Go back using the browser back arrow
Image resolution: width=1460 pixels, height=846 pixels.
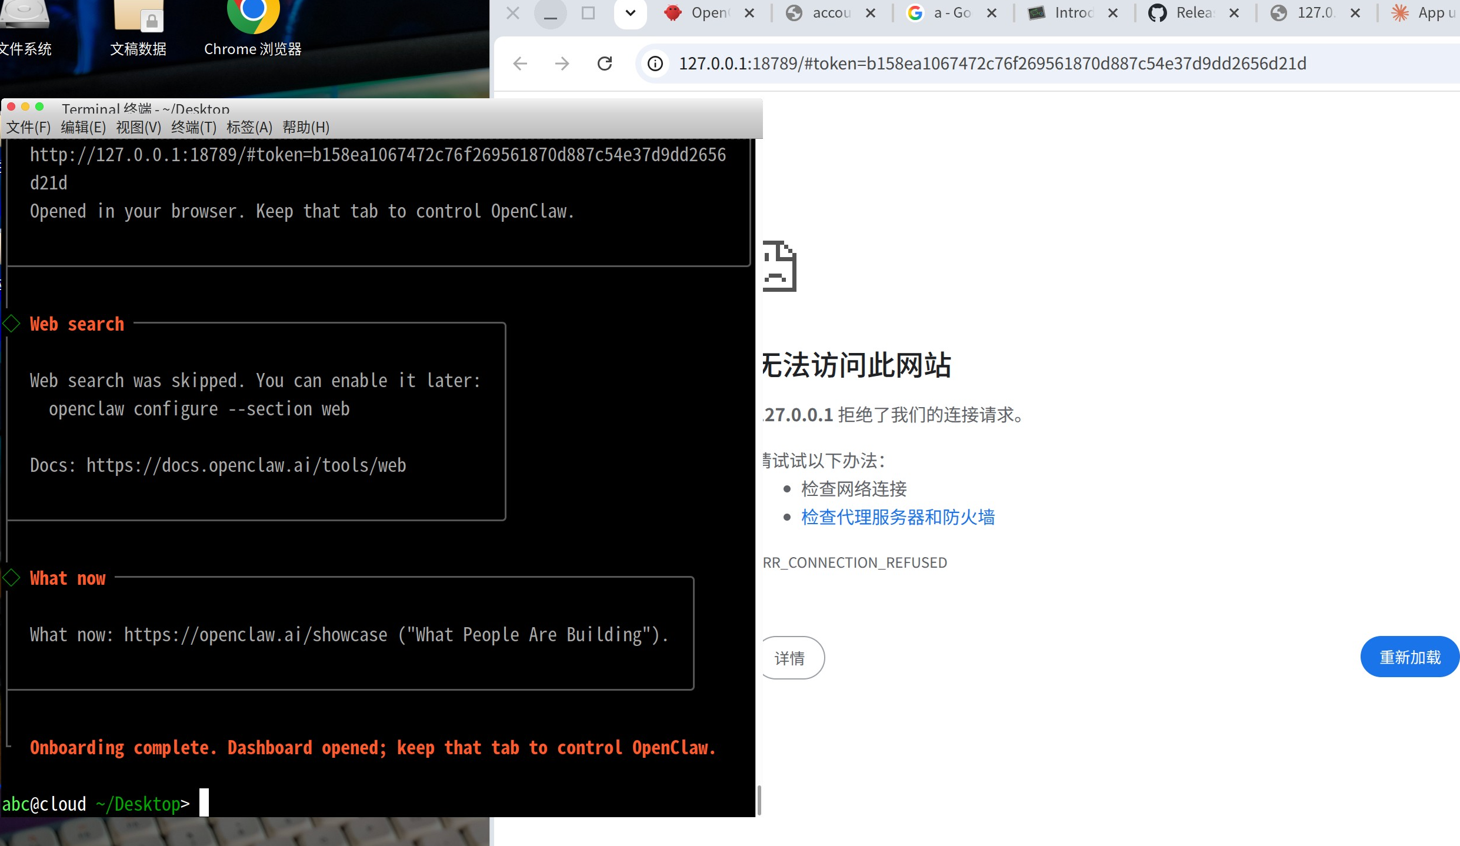[520, 64]
